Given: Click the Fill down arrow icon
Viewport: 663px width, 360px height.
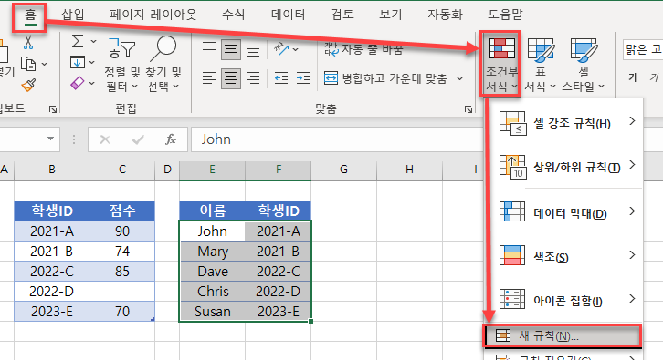Looking at the screenshot, I should pos(78,63).
